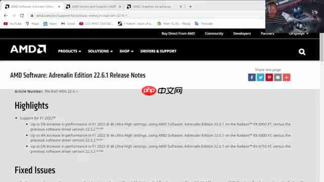Click the Fixed Issues heading
This screenshot has width=324, height=182.
(x=35, y=170)
